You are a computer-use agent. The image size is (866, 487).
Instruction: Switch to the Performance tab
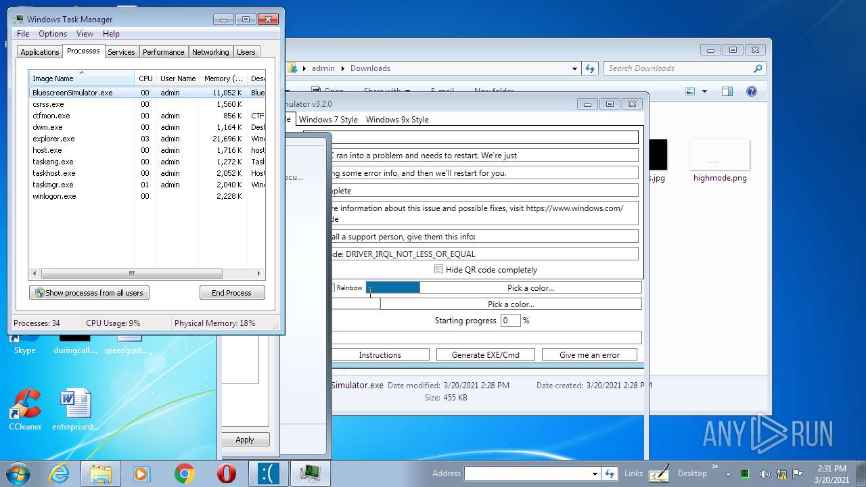pyautogui.click(x=163, y=52)
